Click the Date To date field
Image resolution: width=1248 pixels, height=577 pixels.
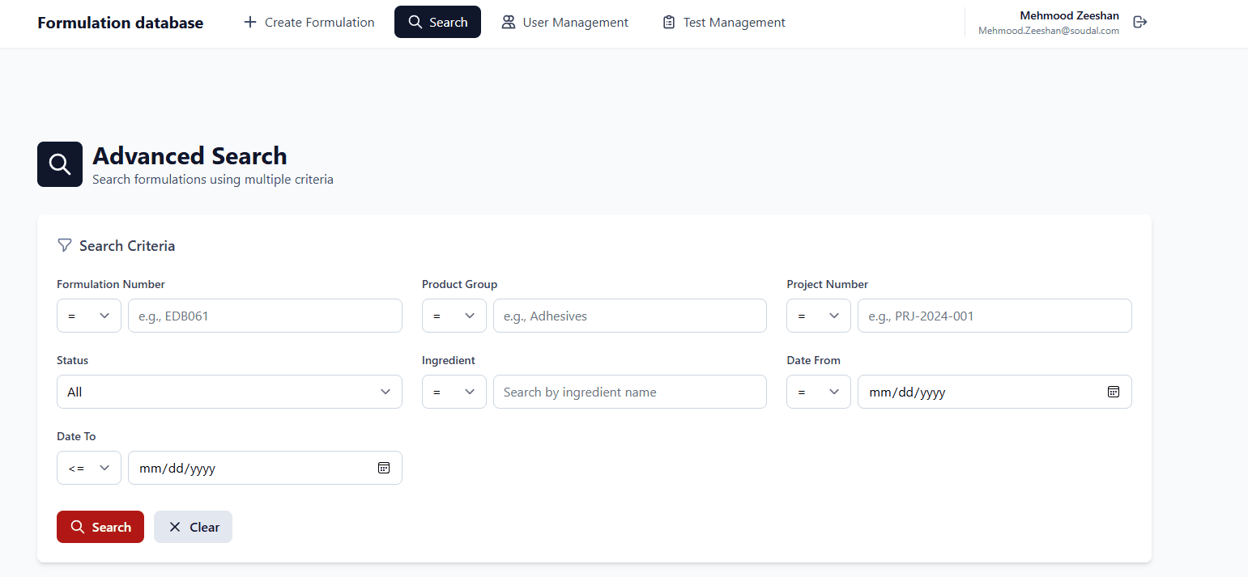tap(265, 468)
